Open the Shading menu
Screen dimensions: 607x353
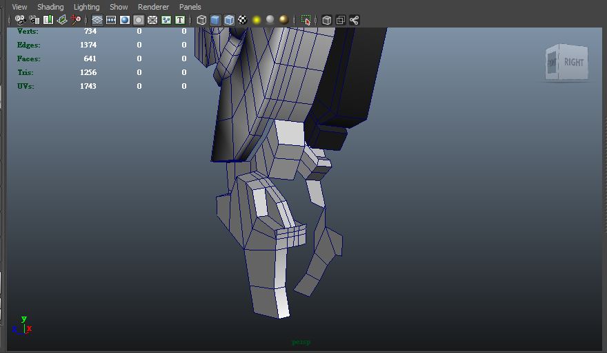point(50,7)
